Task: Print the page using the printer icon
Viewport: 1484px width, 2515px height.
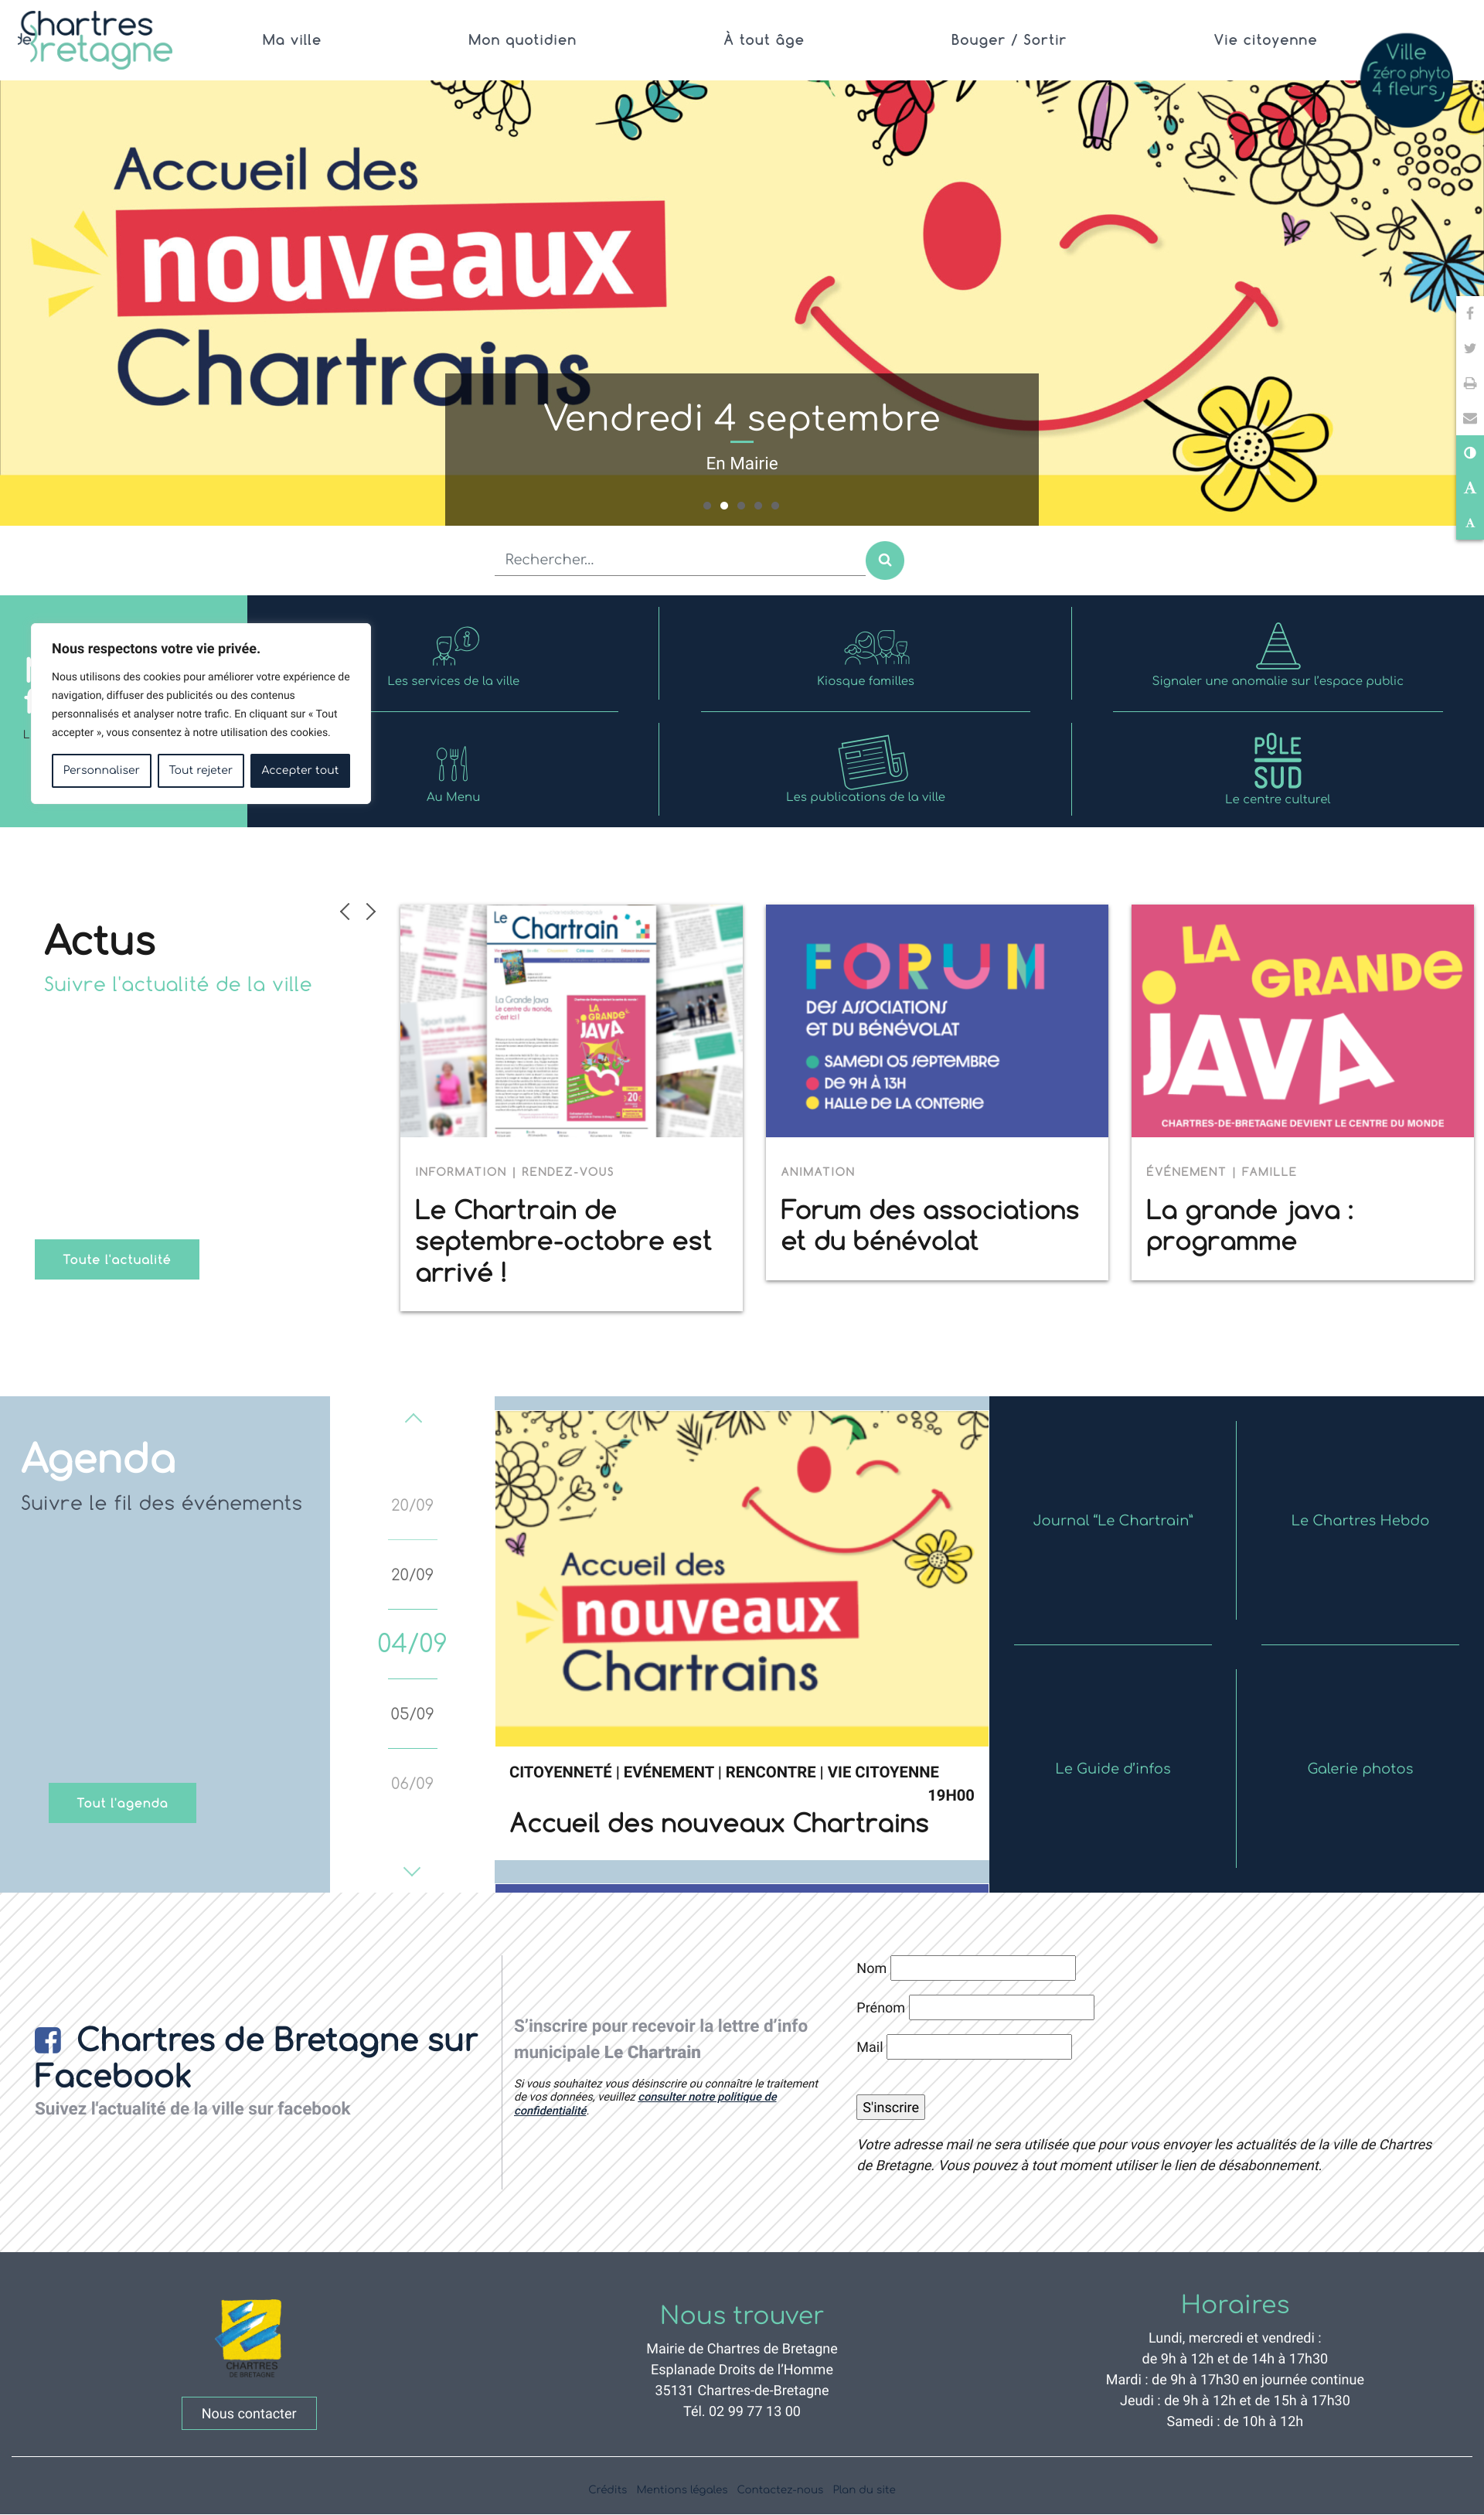Action: tap(1469, 384)
